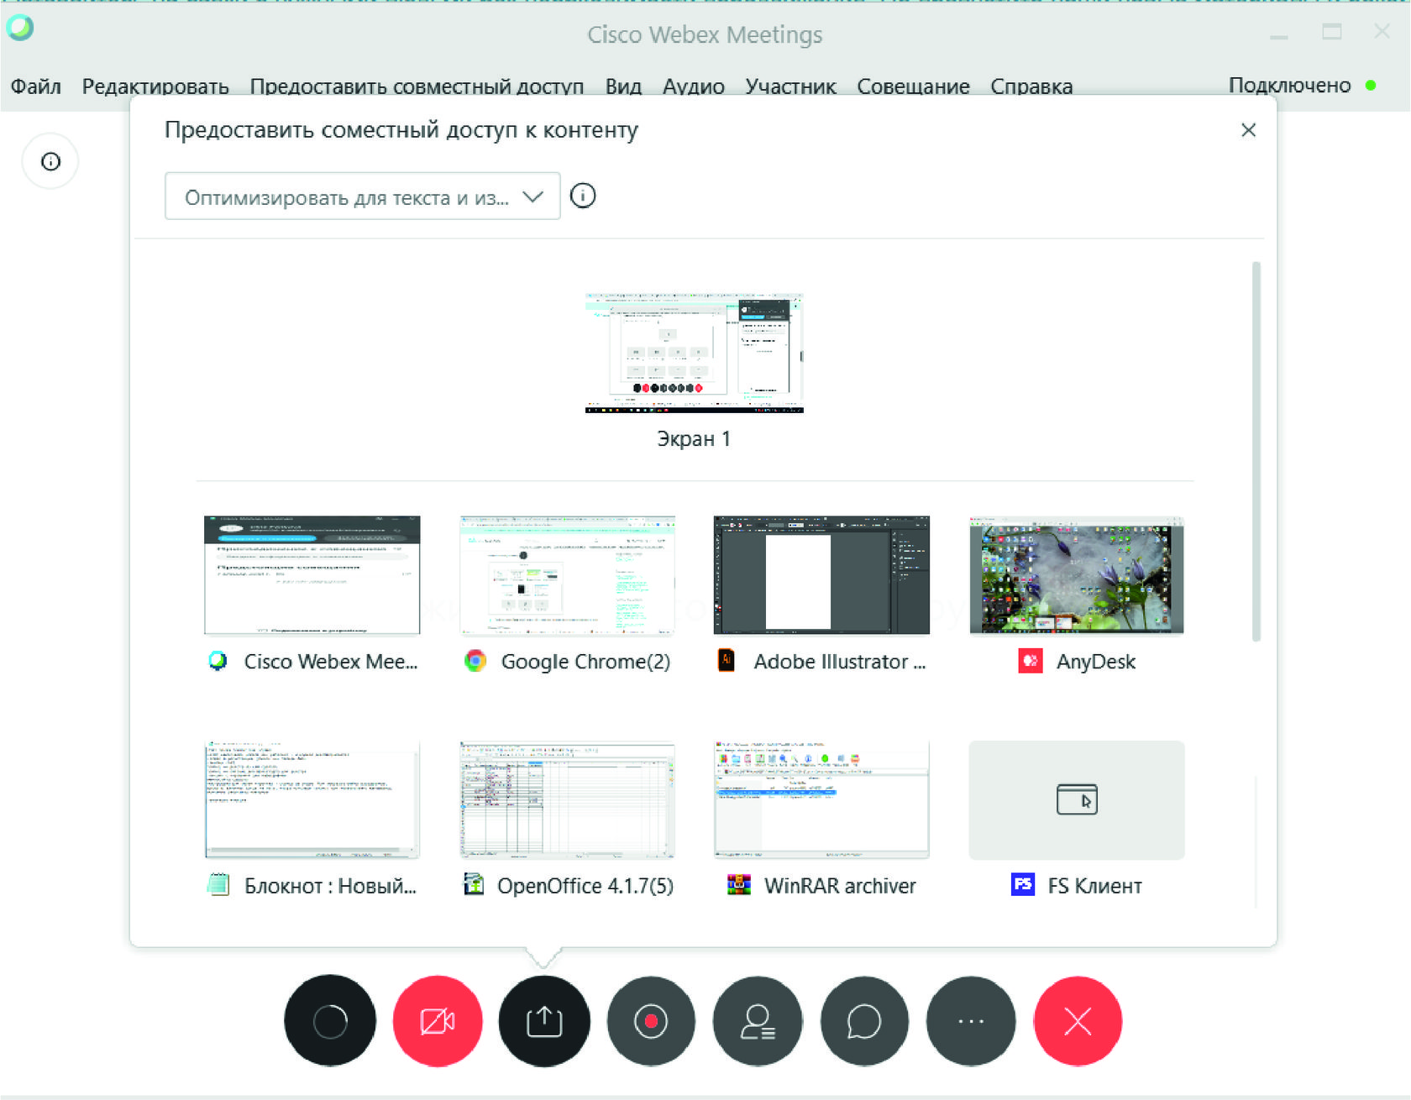Share the FS Клиент application tile
Viewport: 1411px width, 1100px height.
pos(1077,799)
